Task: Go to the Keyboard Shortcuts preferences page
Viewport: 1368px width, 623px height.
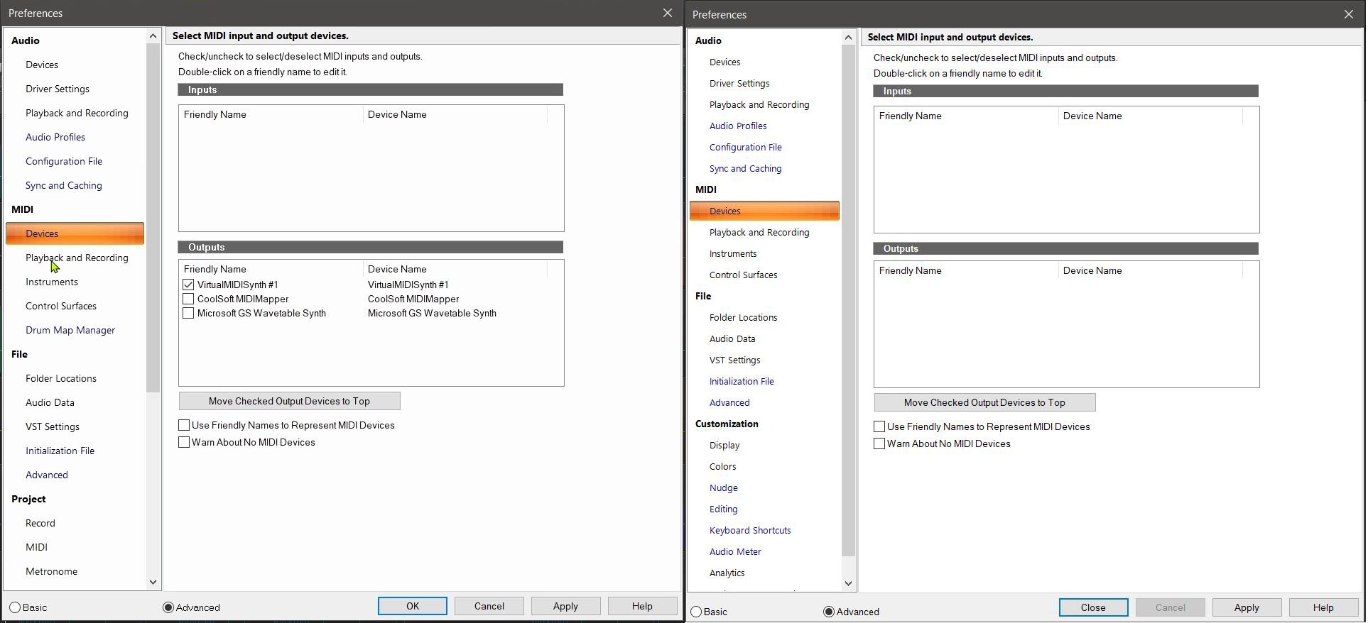Action: tap(749, 530)
